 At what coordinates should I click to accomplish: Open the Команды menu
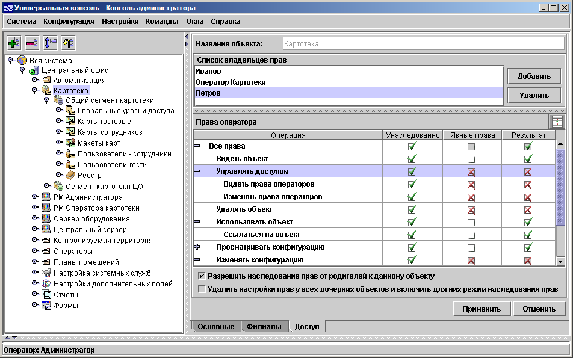(x=162, y=22)
